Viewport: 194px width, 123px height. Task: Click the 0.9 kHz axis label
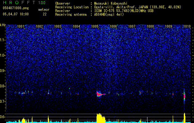click(x=3, y=71)
